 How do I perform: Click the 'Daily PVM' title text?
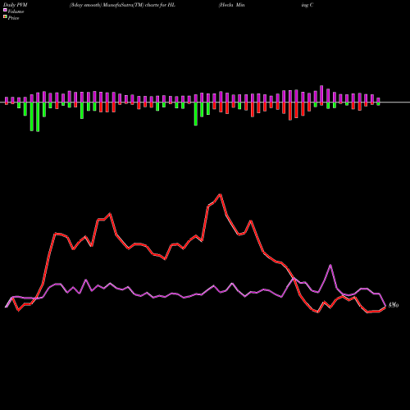pyautogui.click(x=16, y=5)
